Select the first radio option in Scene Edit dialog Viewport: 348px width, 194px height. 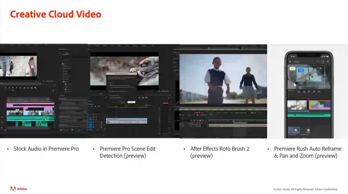110,85
